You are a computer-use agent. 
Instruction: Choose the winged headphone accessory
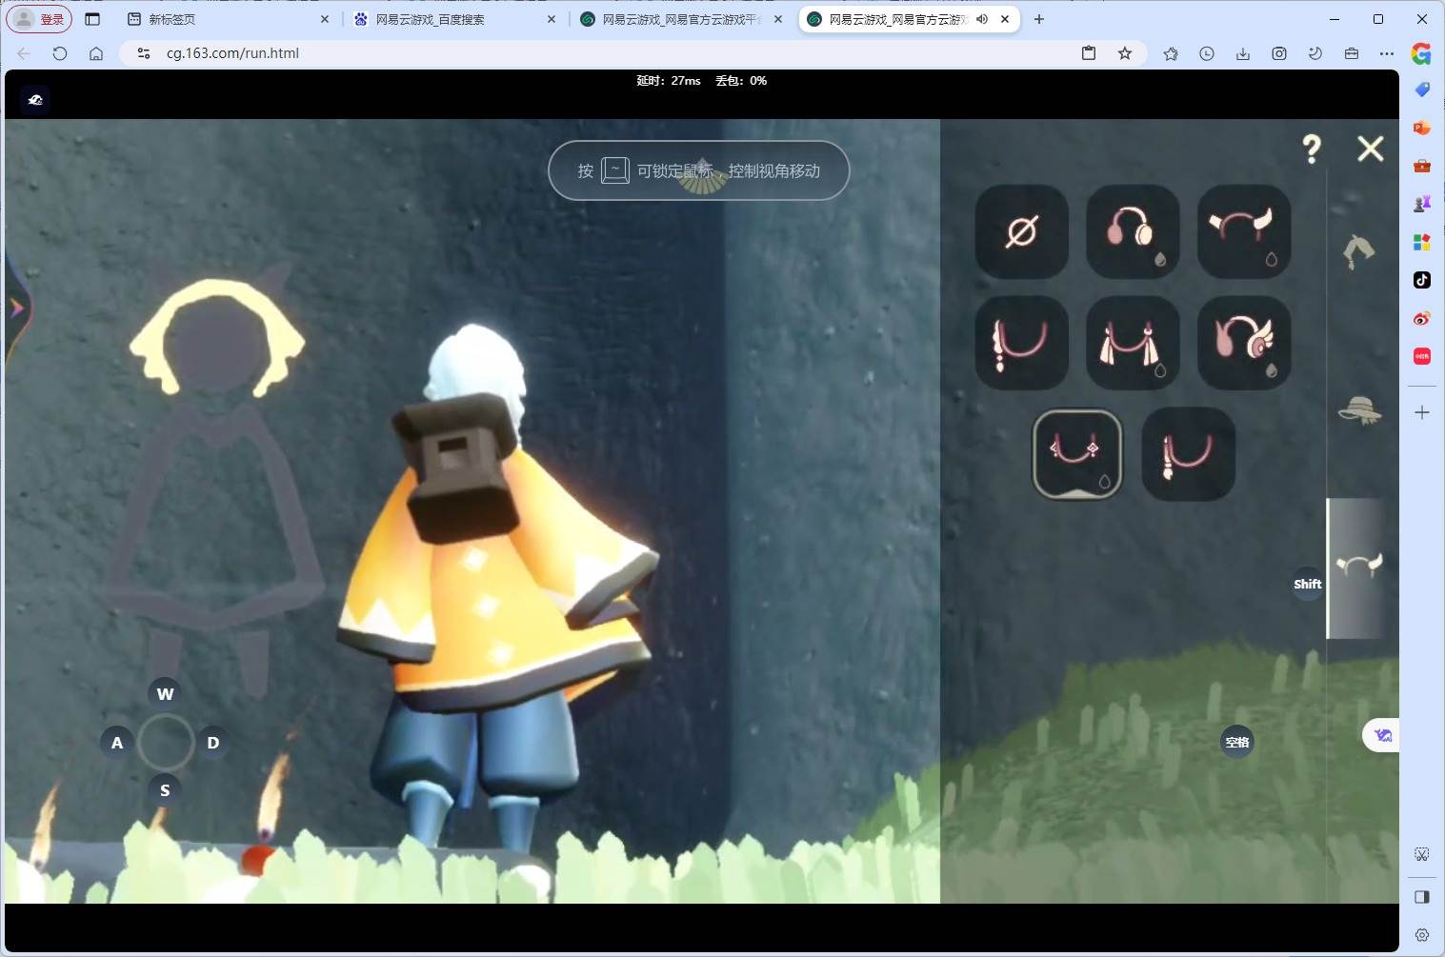click(1244, 343)
